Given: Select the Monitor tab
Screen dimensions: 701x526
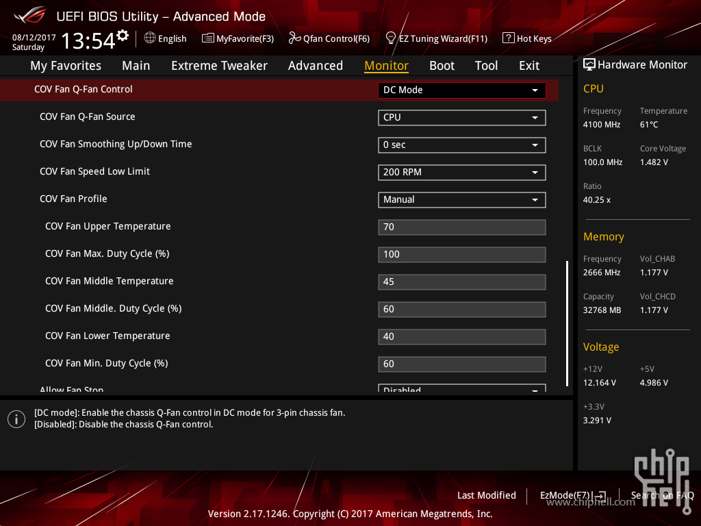Looking at the screenshot, I should [386, 66].
